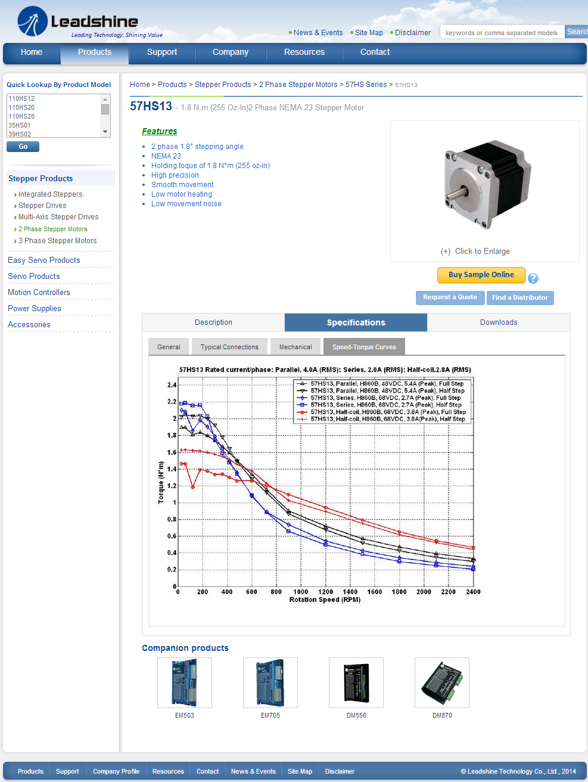
Task: Click the Features heading link
Action: 159,131
